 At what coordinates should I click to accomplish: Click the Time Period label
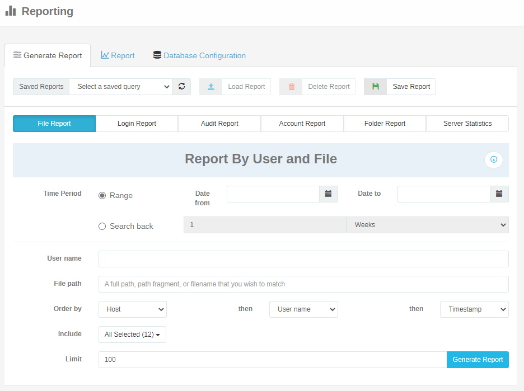(63, 194)
